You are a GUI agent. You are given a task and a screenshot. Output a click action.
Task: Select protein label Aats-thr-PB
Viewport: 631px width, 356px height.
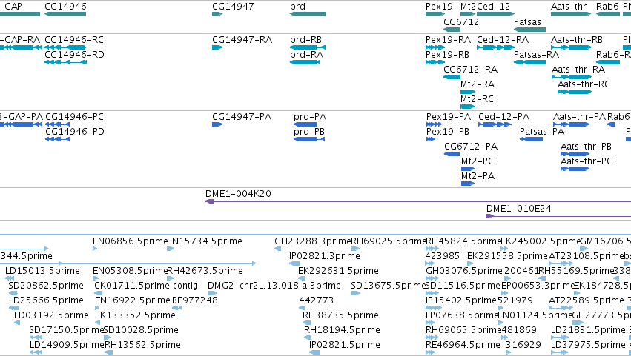click(x=586, y=147)
